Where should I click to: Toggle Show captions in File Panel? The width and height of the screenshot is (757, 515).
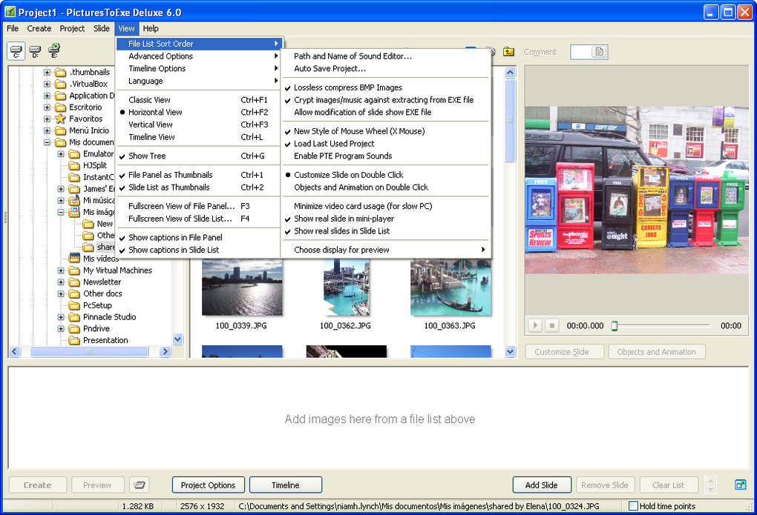tap(198, 238)
